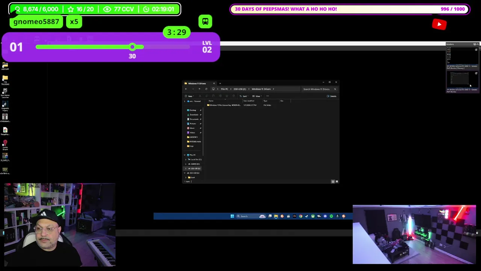
Task: Open Desktop in the navigation pane
Action: tap(193, 110)
